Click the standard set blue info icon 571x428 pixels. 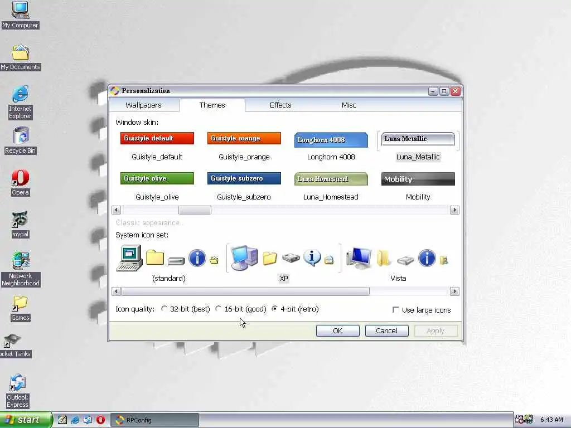[197, 258]
